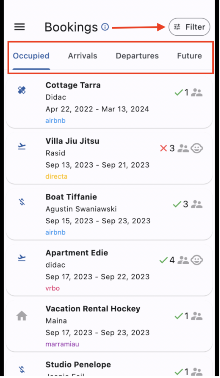Expand the Villa Jiu Jitsu booking card
The image size is (220, 378).
99,159
